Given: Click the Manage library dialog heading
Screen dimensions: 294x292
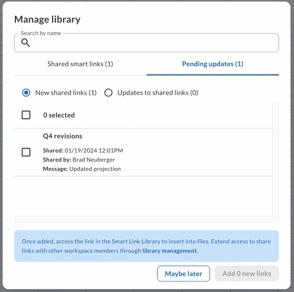Looking at the screenshot, I should [48, 20].
